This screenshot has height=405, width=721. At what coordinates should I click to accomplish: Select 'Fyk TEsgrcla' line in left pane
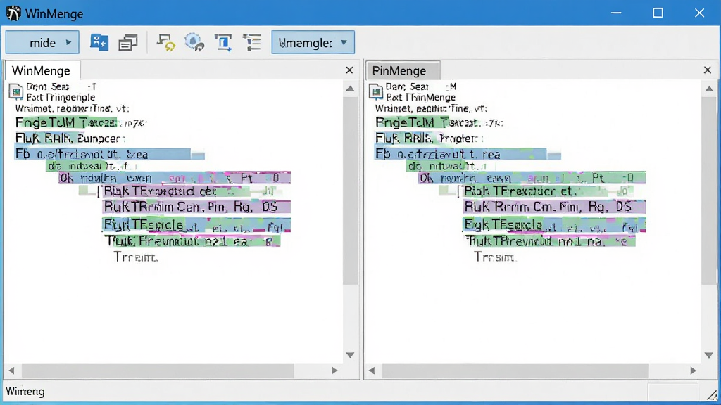[x=196, y=225]
